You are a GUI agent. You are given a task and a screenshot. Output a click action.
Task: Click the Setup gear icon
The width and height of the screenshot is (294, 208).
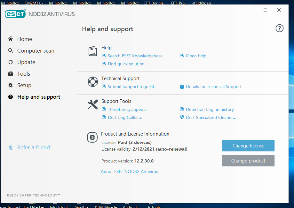[11, 85]
